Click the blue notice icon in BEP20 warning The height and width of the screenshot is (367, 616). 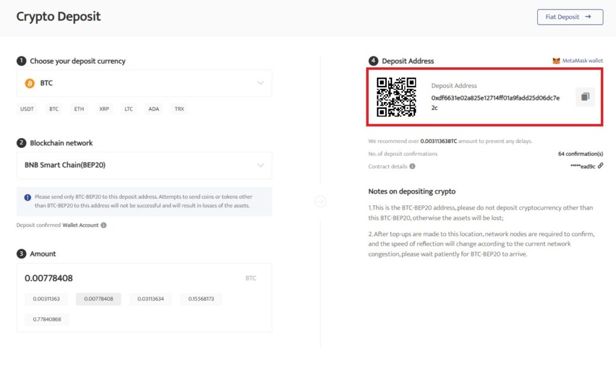point(28,197)
